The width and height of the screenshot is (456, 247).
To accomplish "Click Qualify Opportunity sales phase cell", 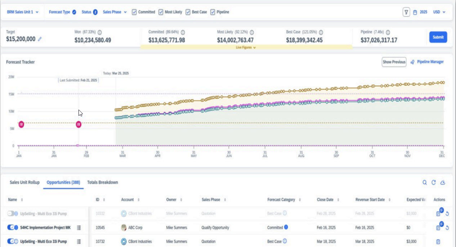I will pyautogui.click(x=215, y=228).
